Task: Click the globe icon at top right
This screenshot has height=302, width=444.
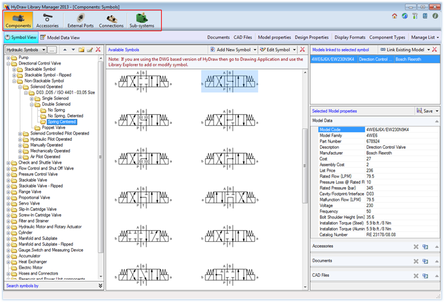Action: (405, 16)
